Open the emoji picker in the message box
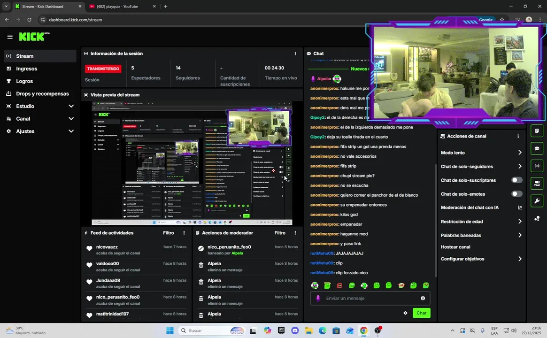The height and width of the screenshot is (338, 547). (423, 298)
